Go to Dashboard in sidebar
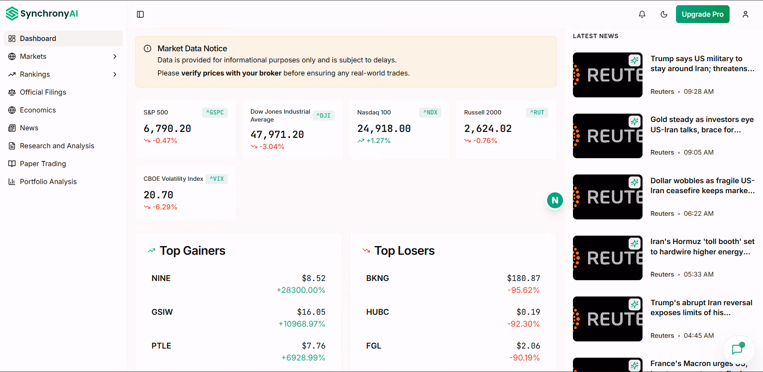The image size is (763, 372). pyautogui.click(x=63, y=39)
